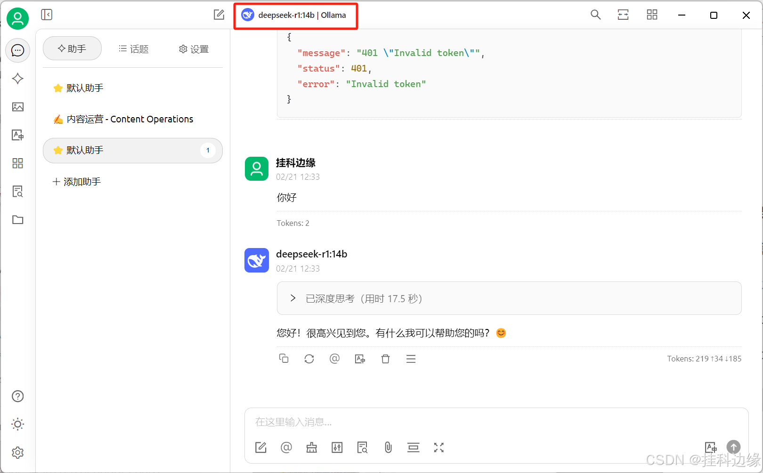
Task: Open the agents star sidebar icon
Action: [x=18, y=79]
